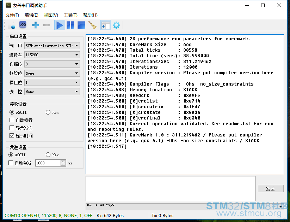
Task: Click the CoreMark Size line in receive log
Action: 140,45
